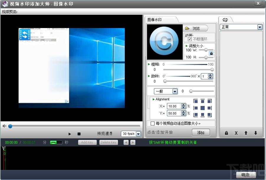266x180 pixels.
Task: Stop the video preview
Action: (x=79, y=134)
